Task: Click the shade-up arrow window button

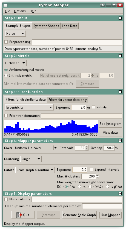Action: click(x=103, y=5)
